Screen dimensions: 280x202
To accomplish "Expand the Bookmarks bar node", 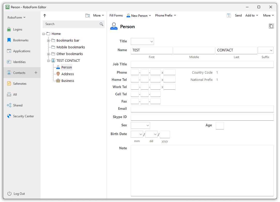I will [48, 41].
